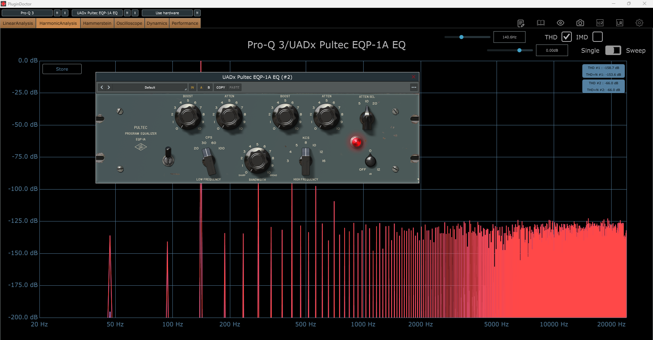Screen dimensions: 653x340
Task: Click THD #2 readout box
Action: pyautogui.click(x=603, y=86)
